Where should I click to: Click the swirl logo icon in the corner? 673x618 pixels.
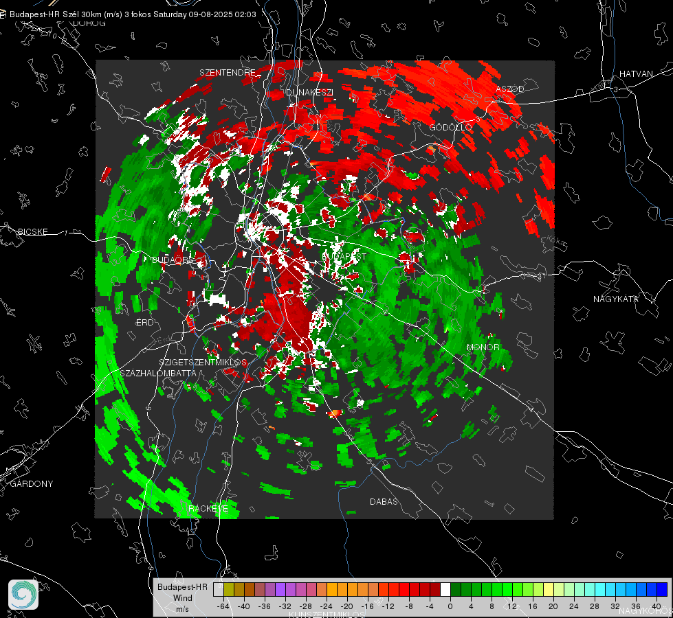coord(23,595)
